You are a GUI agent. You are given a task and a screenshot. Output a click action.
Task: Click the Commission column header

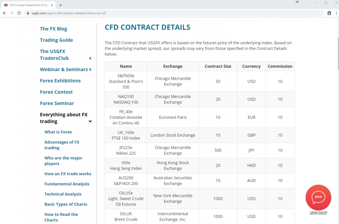tap(280, 67)
